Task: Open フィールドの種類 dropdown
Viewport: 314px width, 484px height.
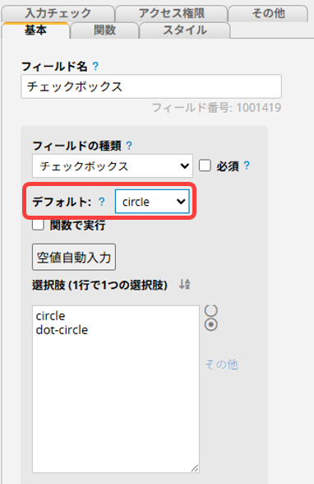Action: (113, 166)
